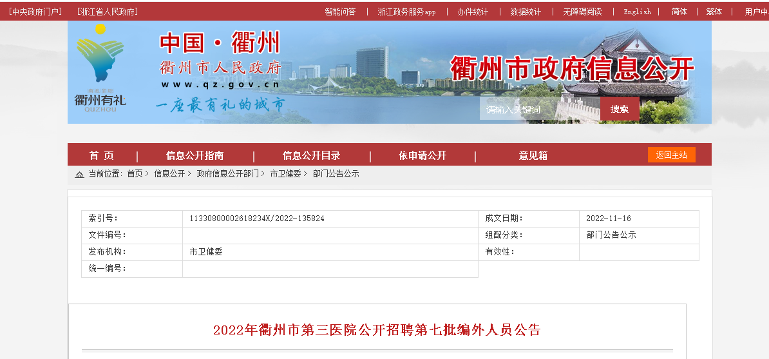
Task: Open 智能问答 in top bar
Action: coord(340,12)
